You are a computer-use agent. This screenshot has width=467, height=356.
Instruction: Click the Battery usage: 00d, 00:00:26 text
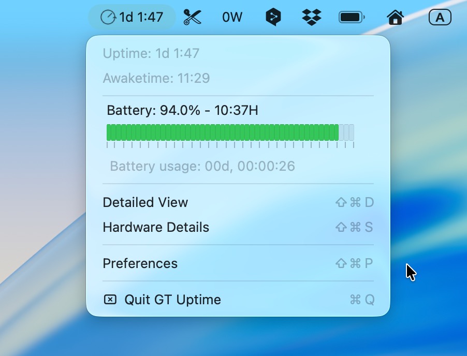pos(202,166)
